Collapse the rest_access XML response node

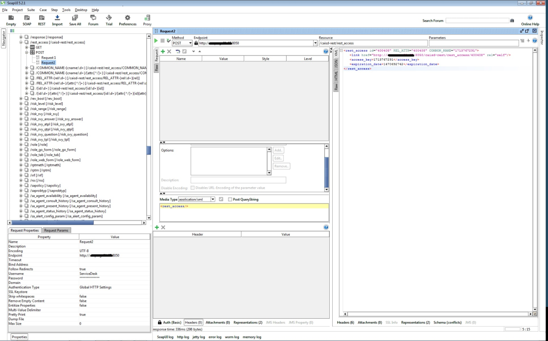click(x=341, y=50)
